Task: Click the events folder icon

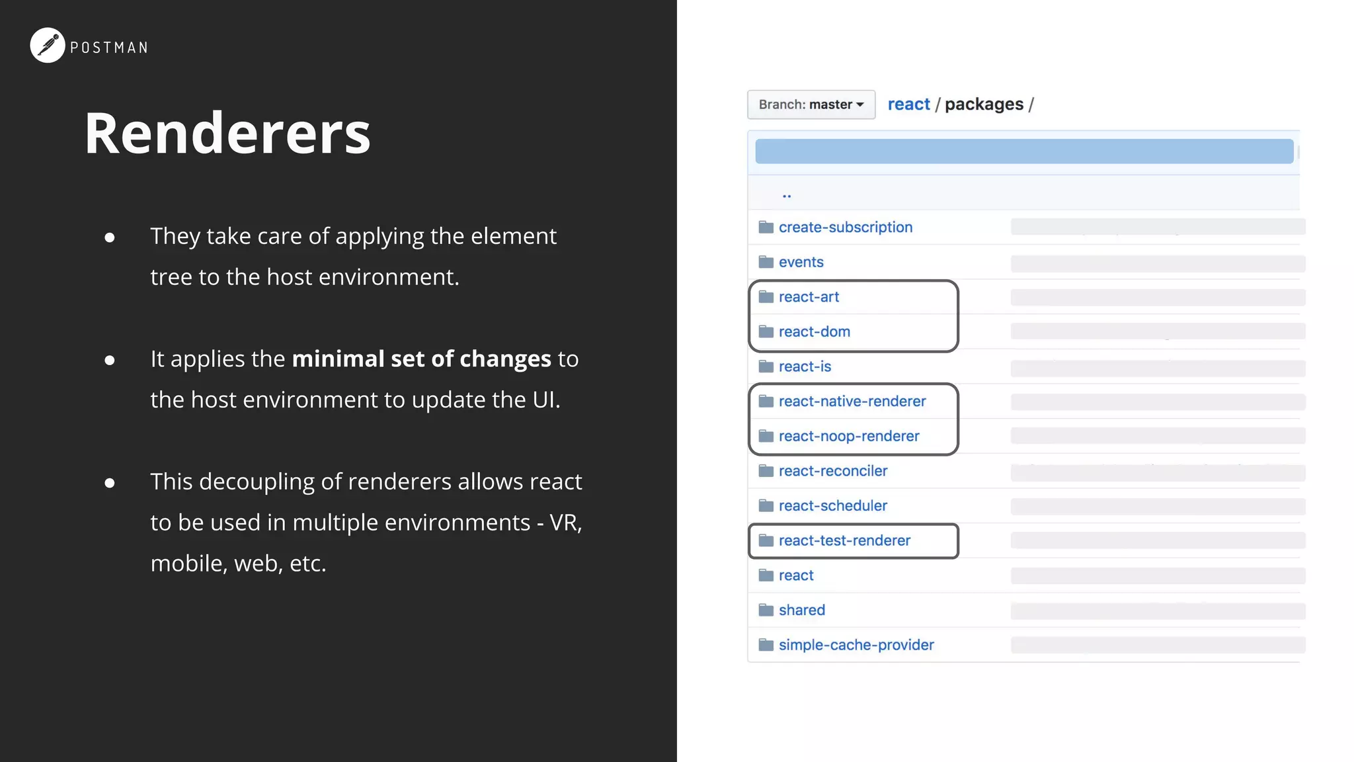Action: click(766, 262)
